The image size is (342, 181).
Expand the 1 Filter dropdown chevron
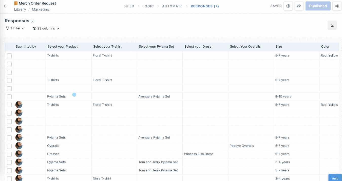click(x=23, y=29)
